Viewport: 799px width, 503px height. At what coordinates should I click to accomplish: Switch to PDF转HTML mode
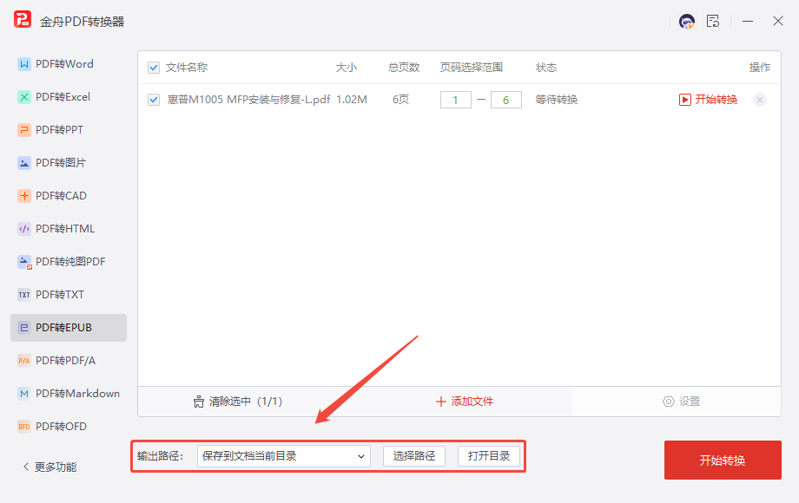[x=69, y=229]
